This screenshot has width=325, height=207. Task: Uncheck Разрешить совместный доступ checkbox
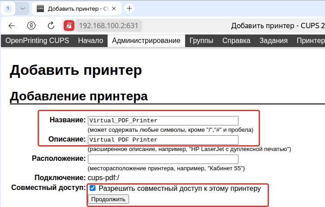coord(92,188)
